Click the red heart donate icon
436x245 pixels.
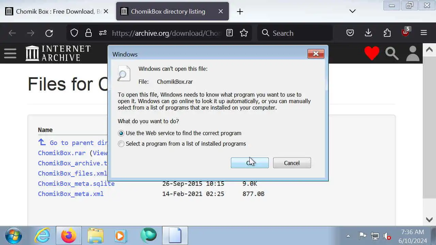pyautogui.click(x=372, y=53)
